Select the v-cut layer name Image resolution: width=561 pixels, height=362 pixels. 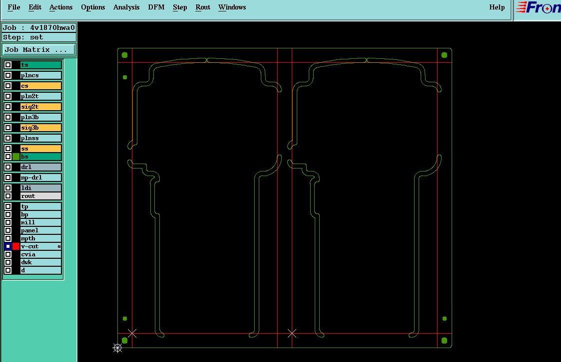coord(41,246)
